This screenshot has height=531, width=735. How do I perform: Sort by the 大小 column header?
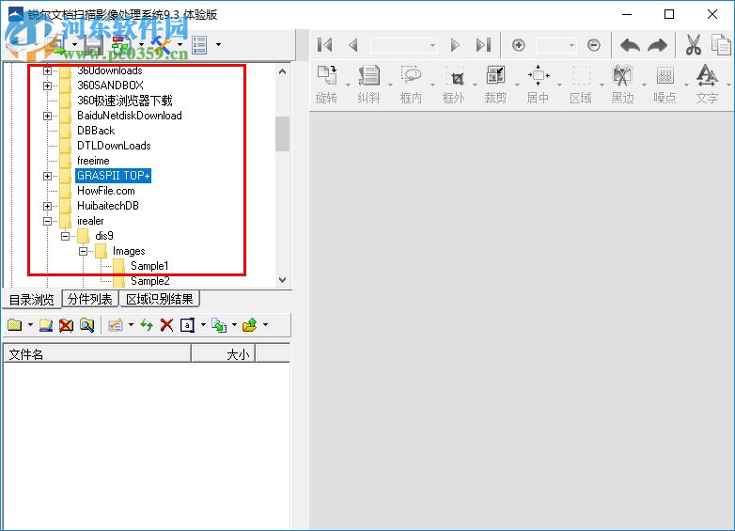[223, 354]
